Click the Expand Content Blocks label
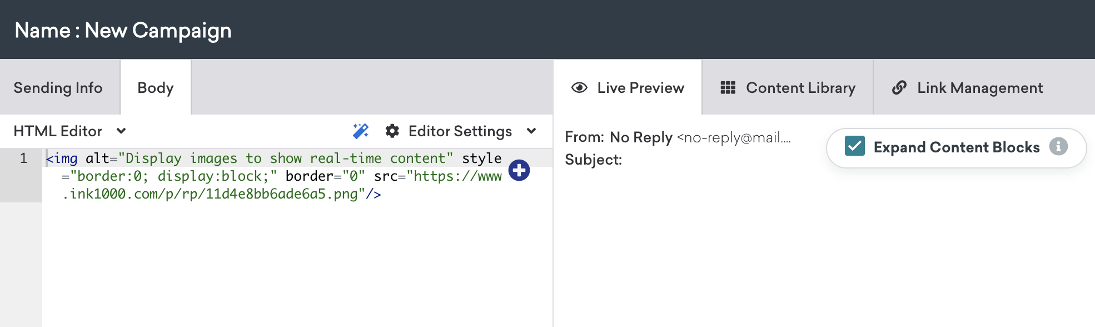1095x327 pixels. point(956,147)
